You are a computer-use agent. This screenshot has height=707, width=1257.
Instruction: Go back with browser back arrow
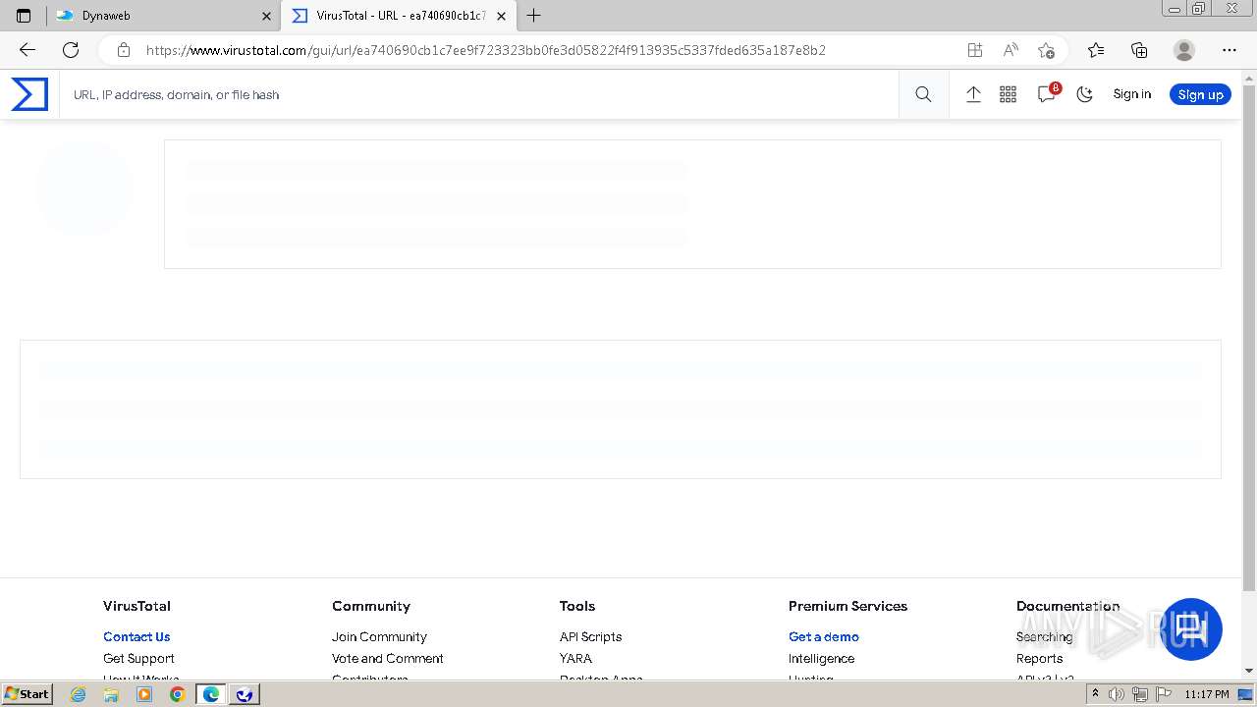pos(27,50)
